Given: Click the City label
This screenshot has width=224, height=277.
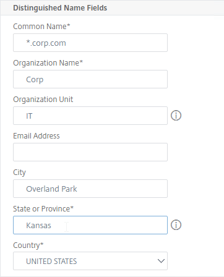Looking at the screenshot, I should point(20,173).
